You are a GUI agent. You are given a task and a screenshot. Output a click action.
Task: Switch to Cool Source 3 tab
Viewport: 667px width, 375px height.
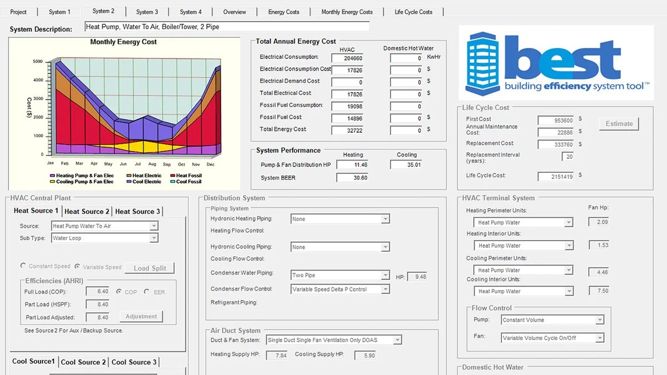(x=134, y=362)
